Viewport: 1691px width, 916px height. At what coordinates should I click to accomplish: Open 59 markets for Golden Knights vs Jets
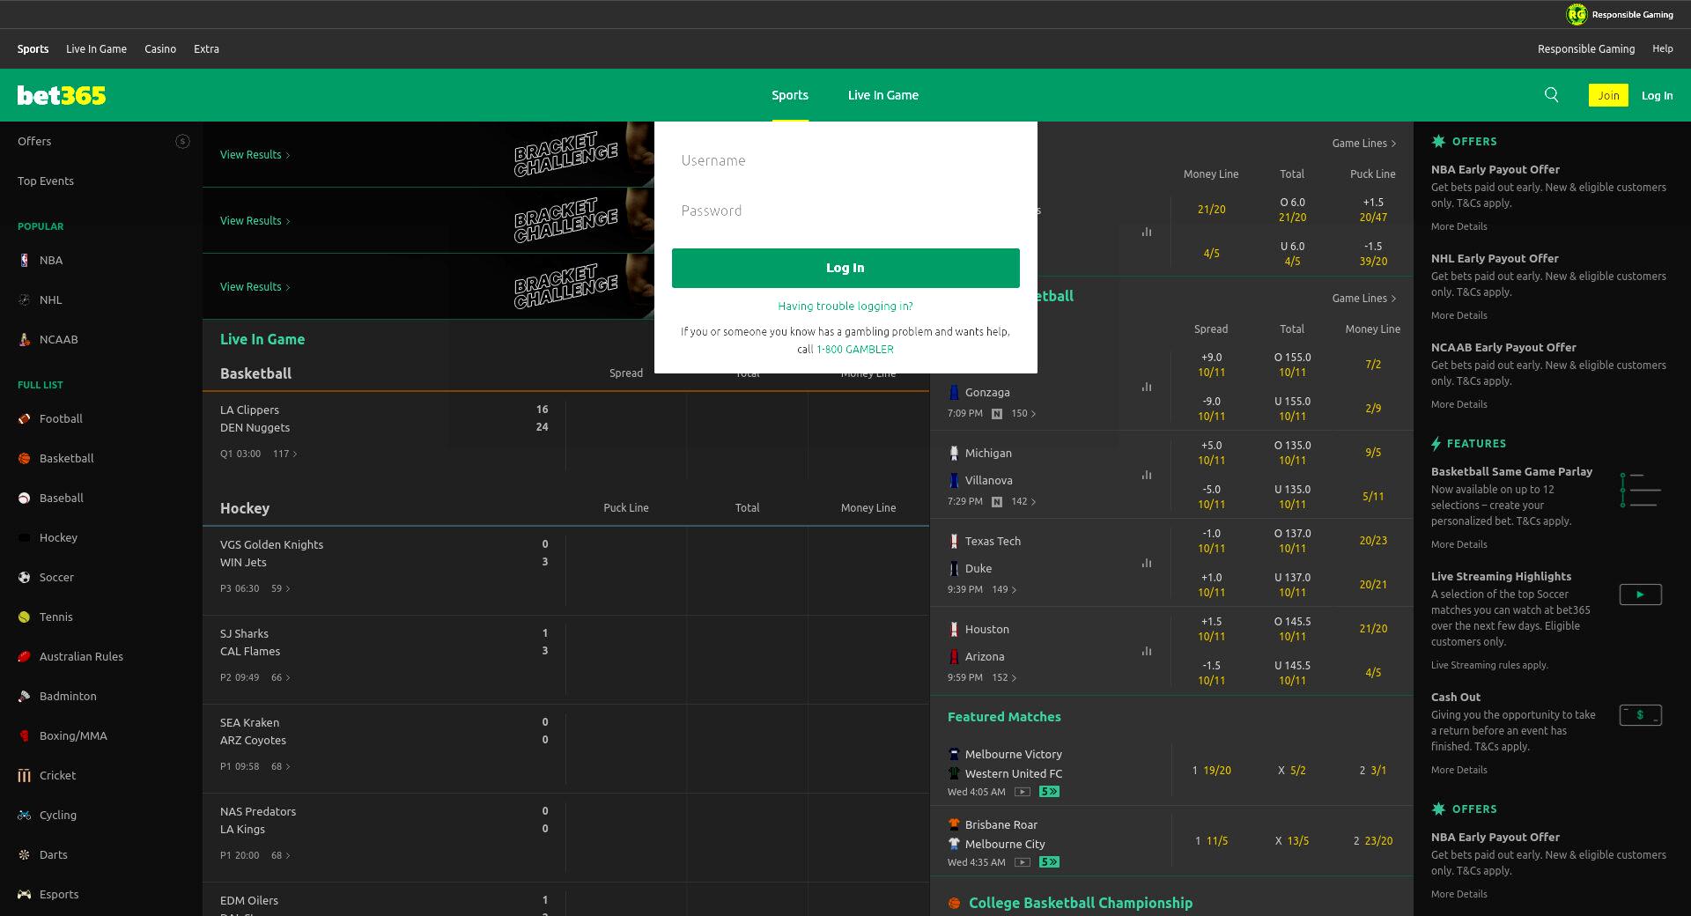(x=281, y=588)
